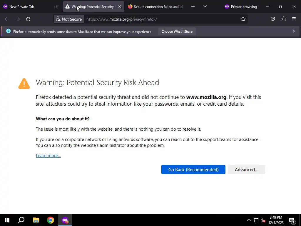The image size is (301, 226).
Task: Bookmark this page with the star icon
Action: tap(243, 19)
